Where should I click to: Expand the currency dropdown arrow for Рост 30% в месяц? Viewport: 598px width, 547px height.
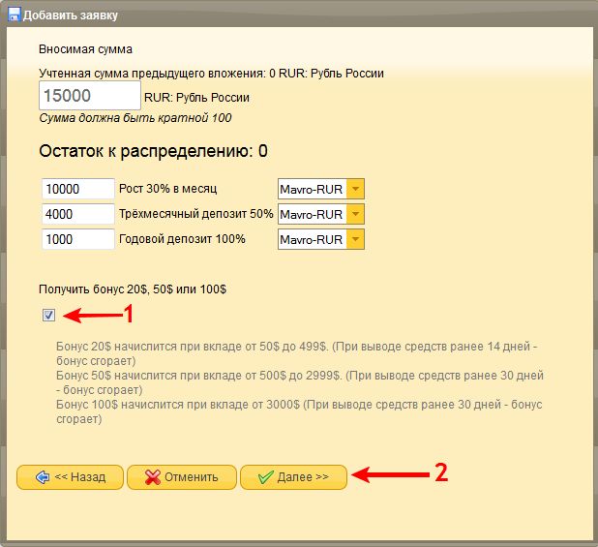pyautogui.click(x=355, y=189)
